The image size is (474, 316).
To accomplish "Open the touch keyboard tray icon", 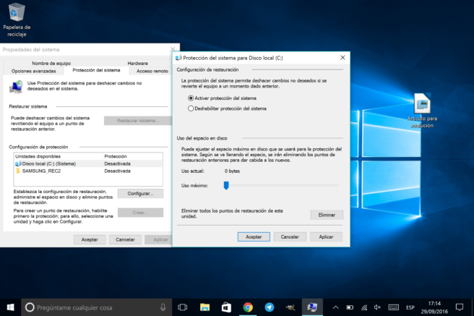I will (x=393, y=307).
